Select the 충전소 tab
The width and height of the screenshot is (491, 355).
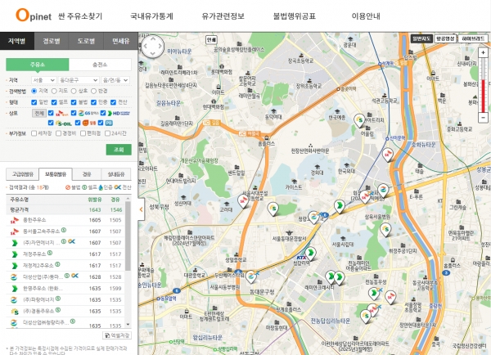coord(100,65)
